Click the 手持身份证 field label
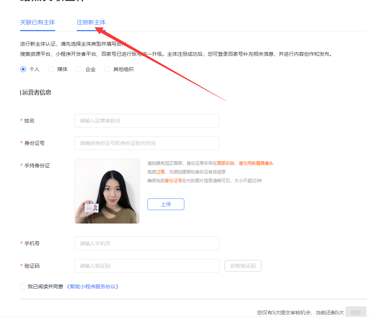The width and height of the screenshot is (373, 318). point(37,166)
